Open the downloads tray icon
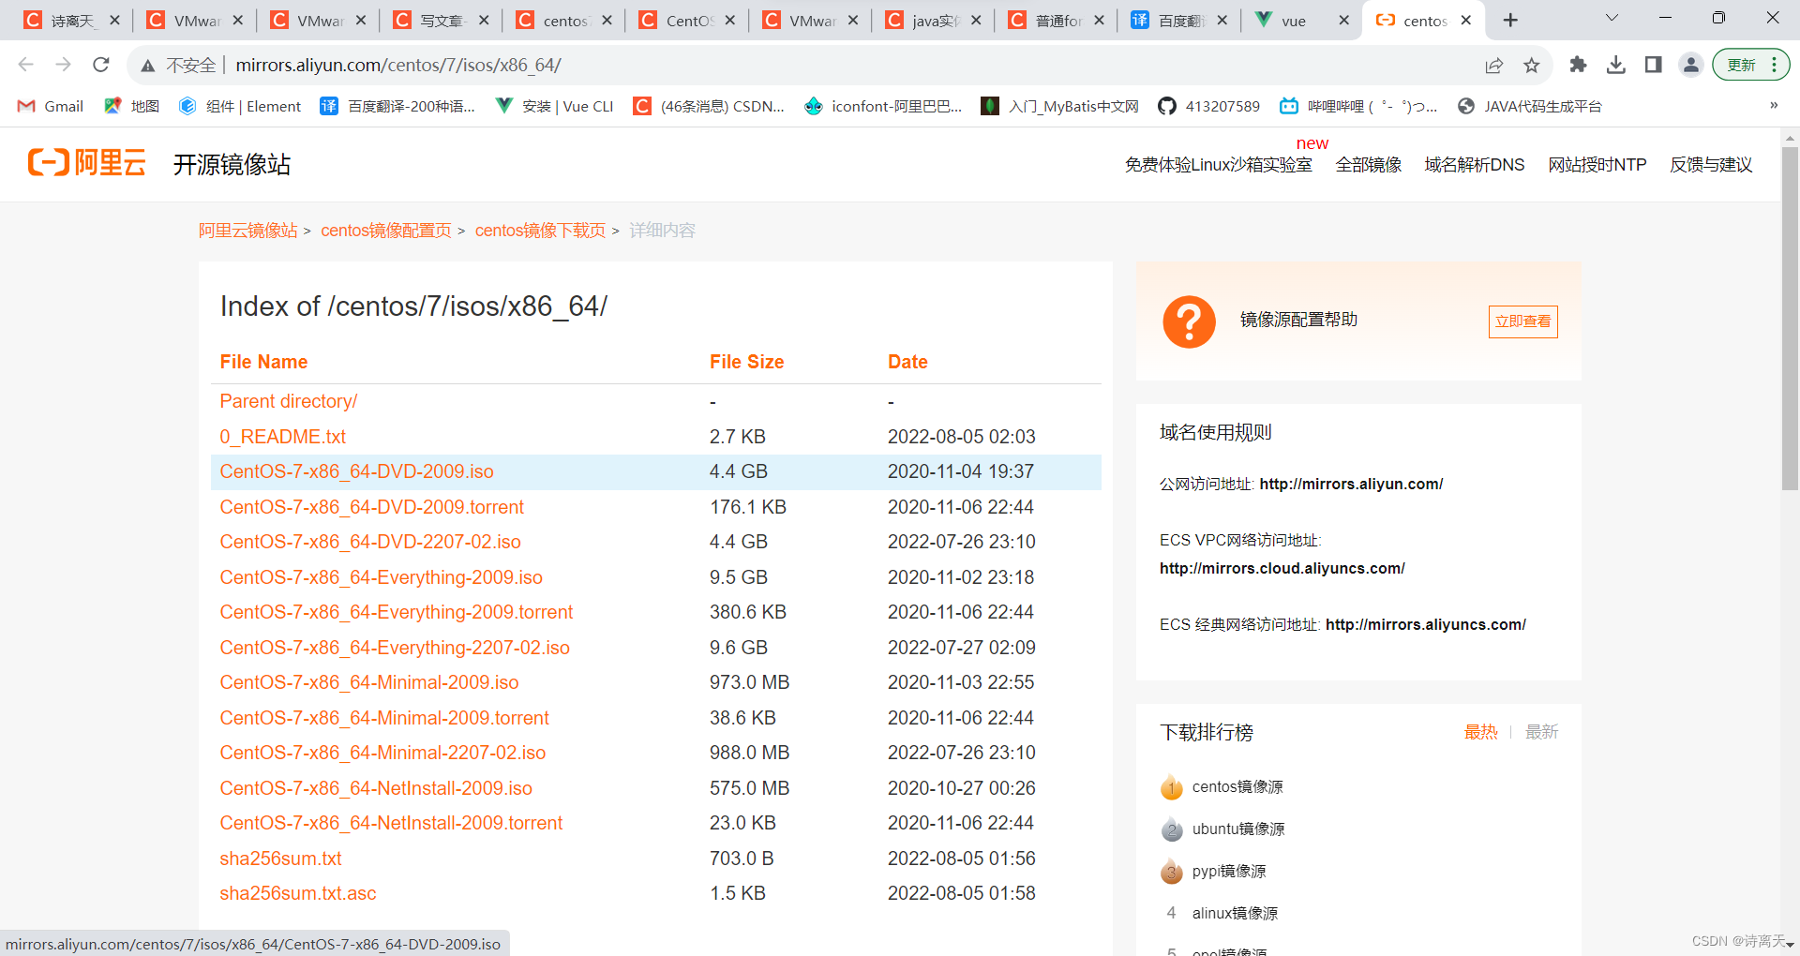Screen dimensions: 1800x956 (1616, 65)
